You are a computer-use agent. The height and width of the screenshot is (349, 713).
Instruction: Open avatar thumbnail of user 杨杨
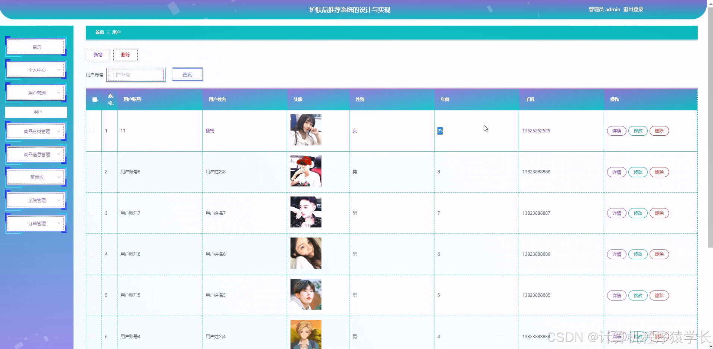[306, 130]
